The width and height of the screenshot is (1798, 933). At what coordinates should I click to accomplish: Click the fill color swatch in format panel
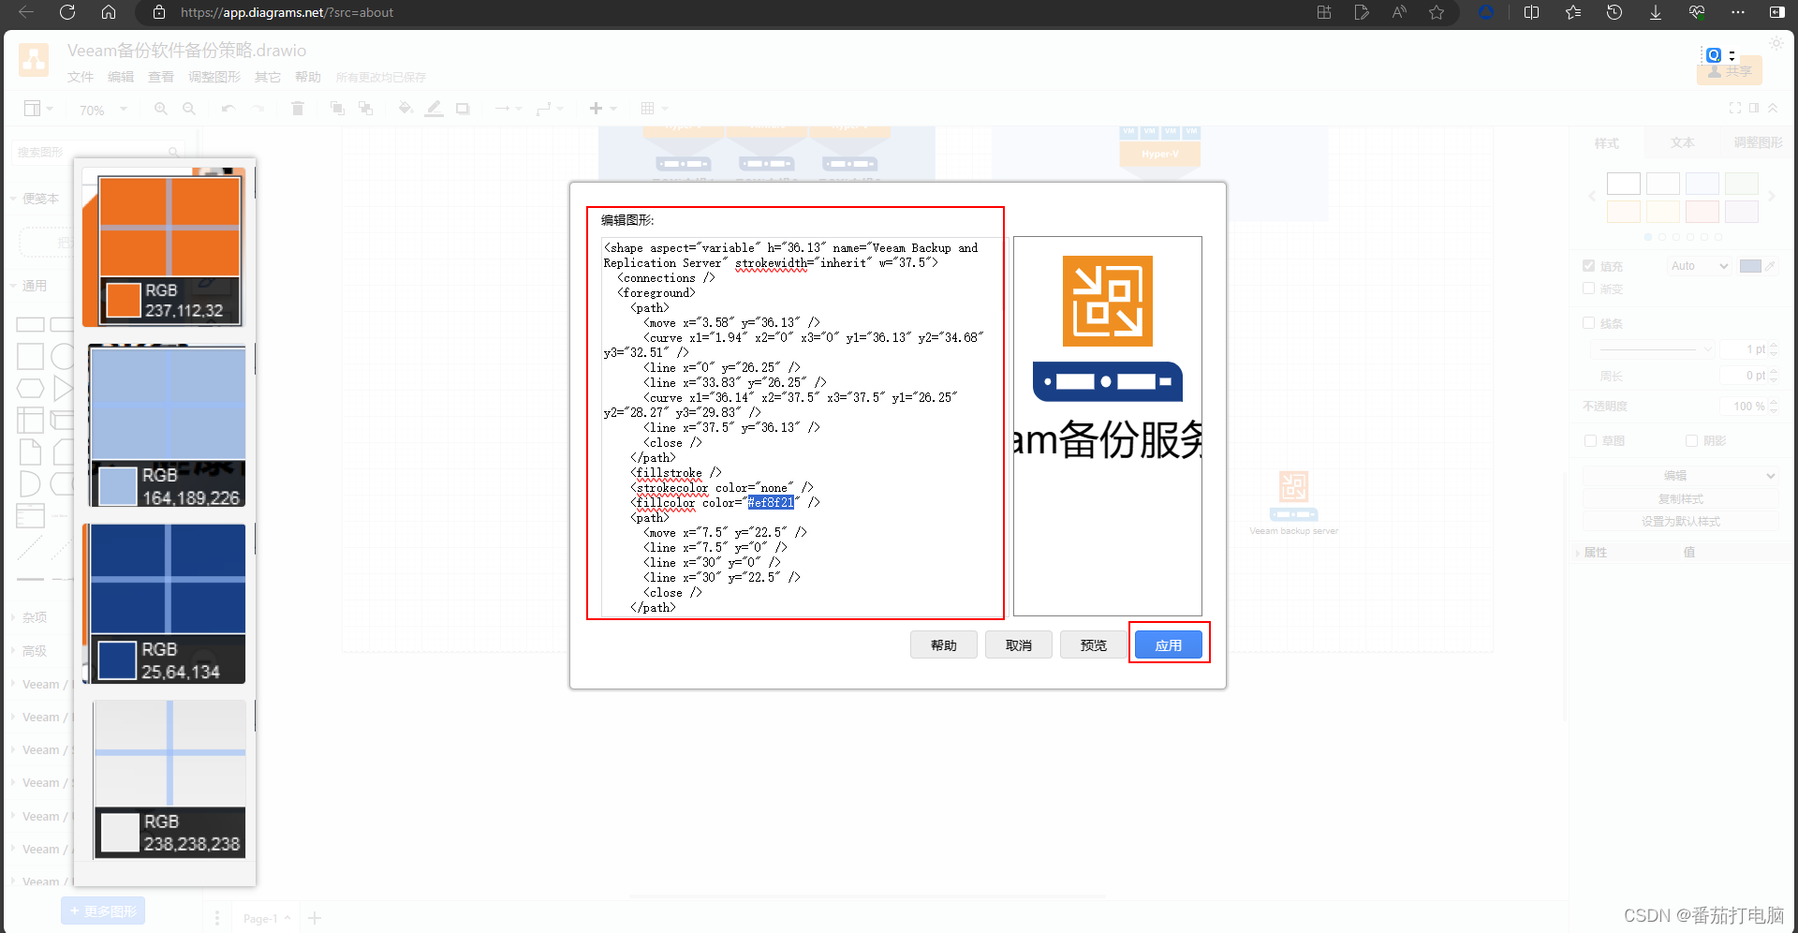[1750, 266]
